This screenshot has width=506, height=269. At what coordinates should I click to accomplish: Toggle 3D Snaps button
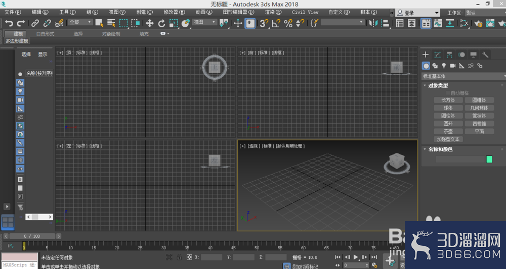pos(264,23)
